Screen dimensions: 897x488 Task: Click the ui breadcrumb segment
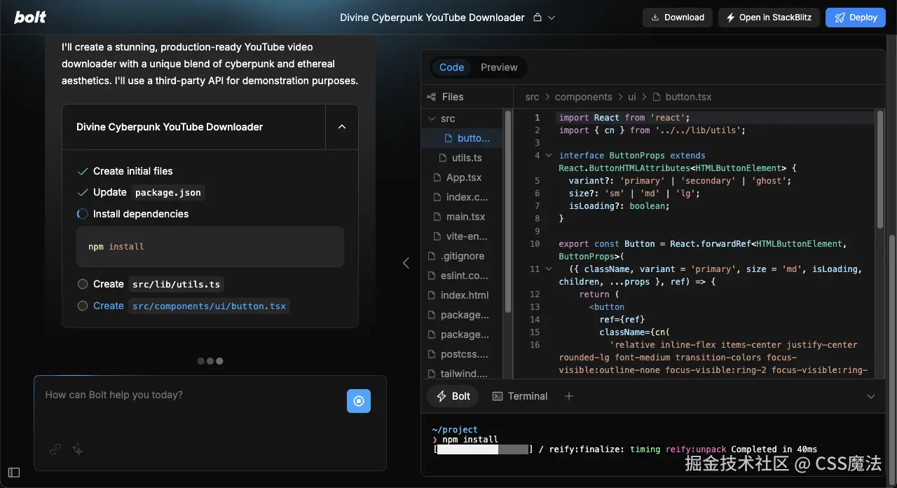[632, 97]
